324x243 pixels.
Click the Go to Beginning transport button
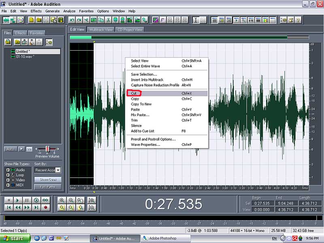coord(9,207)
